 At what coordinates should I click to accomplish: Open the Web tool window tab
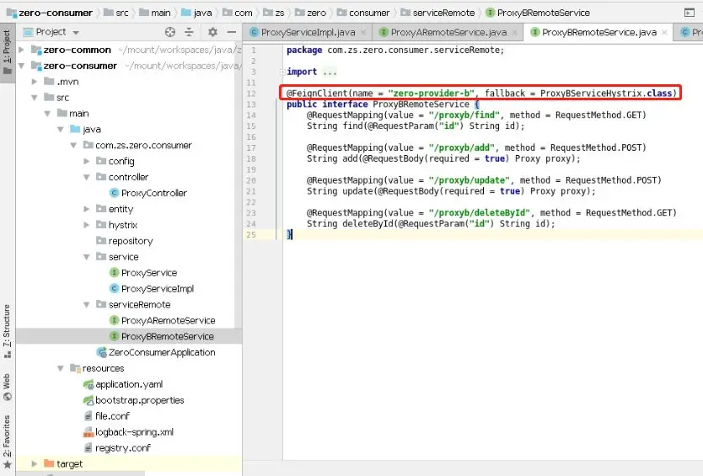(x=8, y=388)
